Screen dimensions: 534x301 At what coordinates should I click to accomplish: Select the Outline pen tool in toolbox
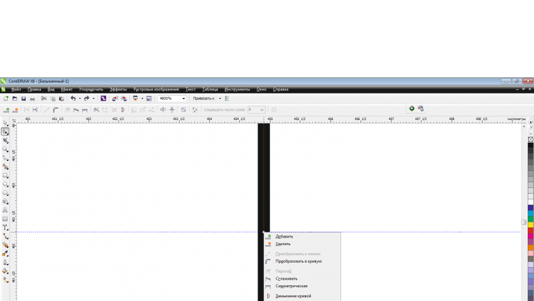5,263
